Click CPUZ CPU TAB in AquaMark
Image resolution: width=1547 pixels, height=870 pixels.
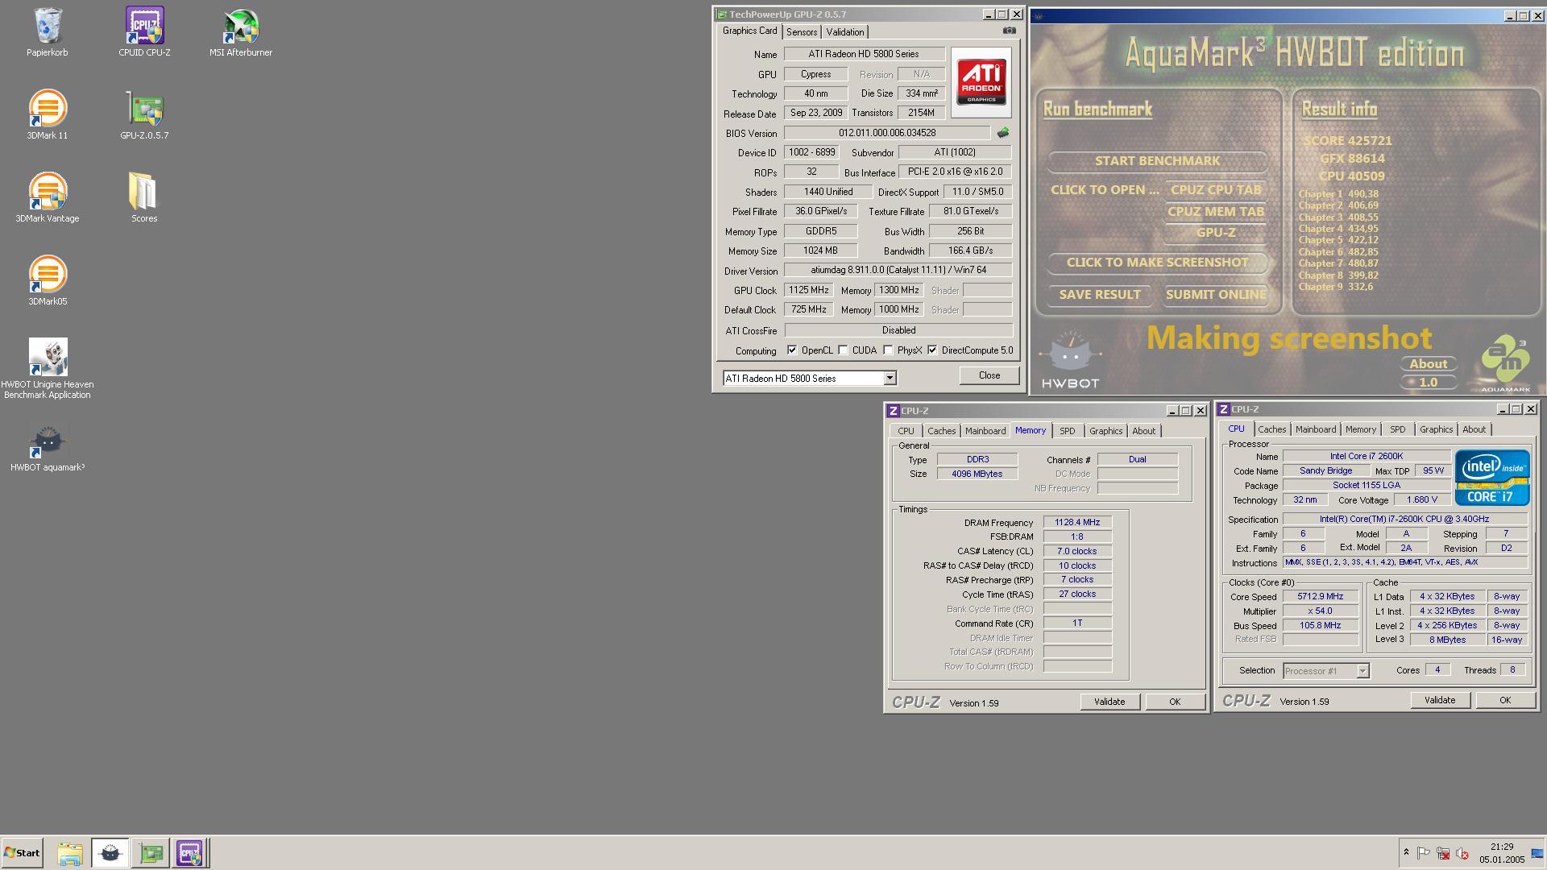click(1215, 190)
